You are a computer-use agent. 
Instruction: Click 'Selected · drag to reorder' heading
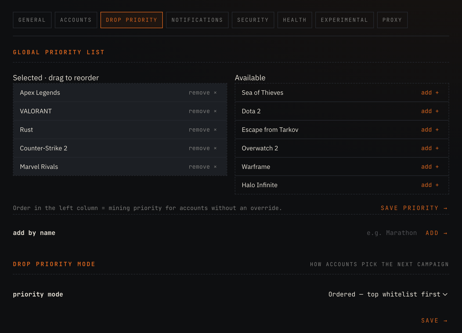click(56, 78)
